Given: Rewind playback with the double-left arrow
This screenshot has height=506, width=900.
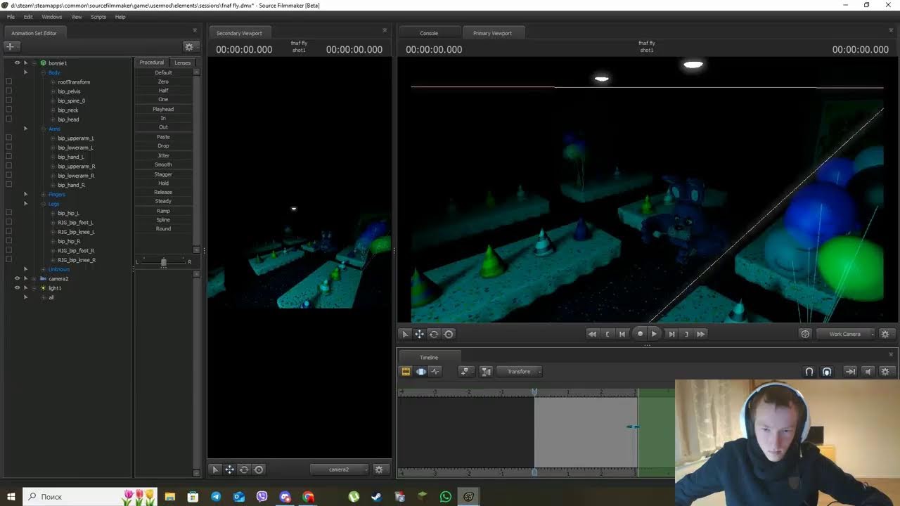Looking at the screenshot, I should click(592, 334).
